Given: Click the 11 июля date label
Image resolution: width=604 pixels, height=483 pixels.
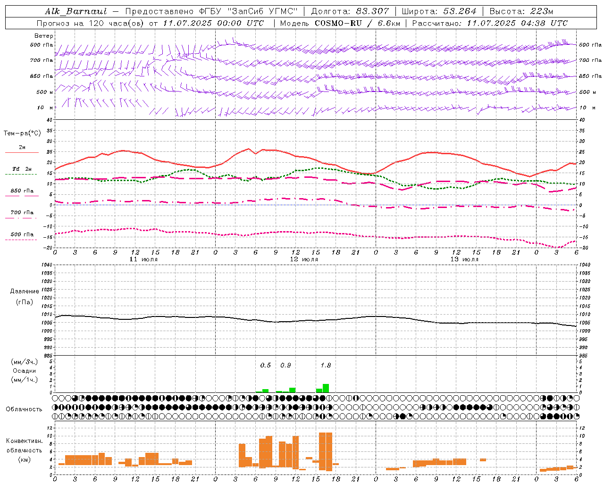Looking at the screenshot, I should coord(144,259).
